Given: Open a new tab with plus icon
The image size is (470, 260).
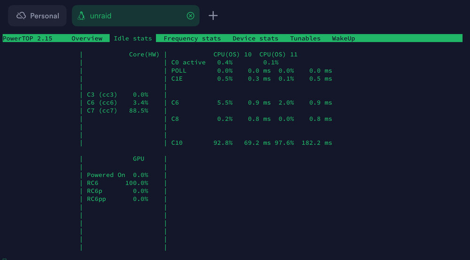Looking at the screenshot, I should pyautogui.click(x=213, y=16).
